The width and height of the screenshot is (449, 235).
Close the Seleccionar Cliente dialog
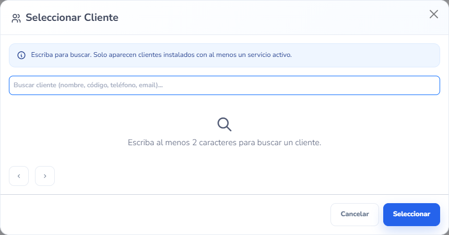433,14
